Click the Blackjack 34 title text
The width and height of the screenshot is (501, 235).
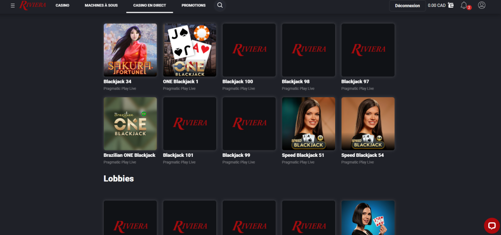pyautogui.click(x=117, y=82)
